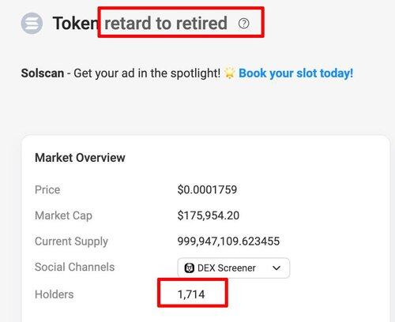This screenshot has height=322, width=395.
Task: Select the price value $0.0001759
Action: point(207,189)
